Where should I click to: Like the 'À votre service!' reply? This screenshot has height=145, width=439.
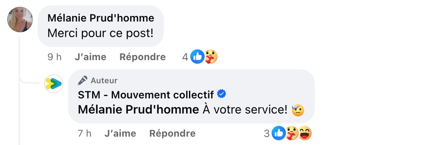[x=121, y=133]
